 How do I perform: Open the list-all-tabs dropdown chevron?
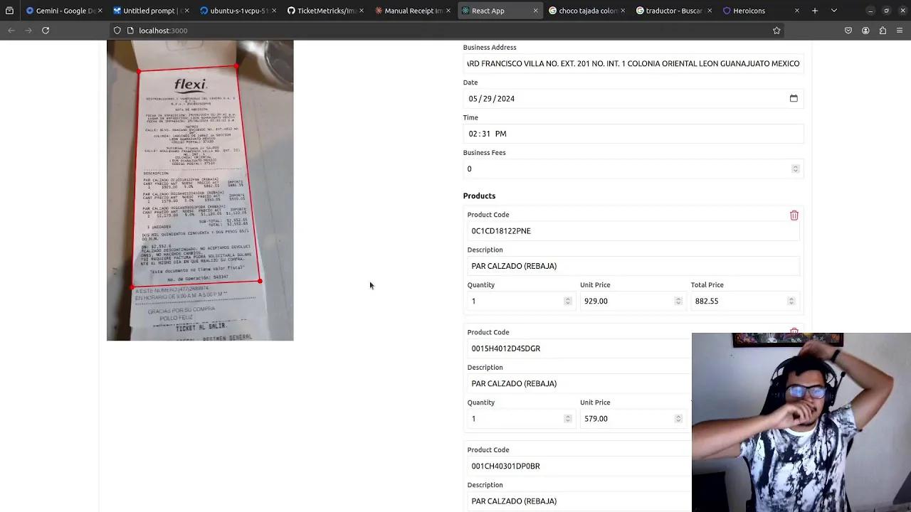click(833, 11)
